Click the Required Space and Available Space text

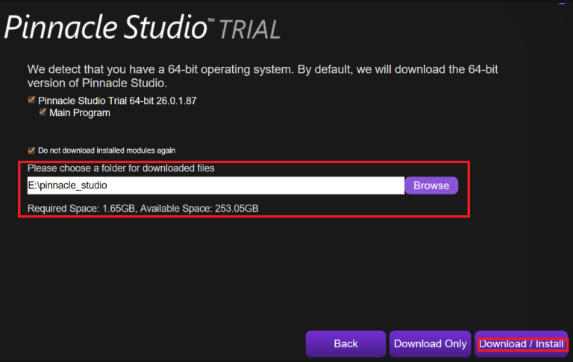coord(143,209)
